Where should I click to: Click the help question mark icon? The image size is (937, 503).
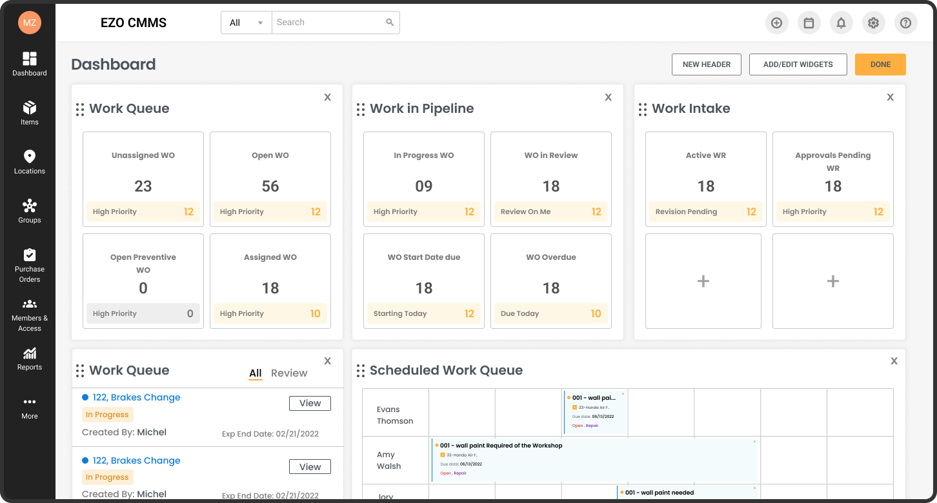(x=905, y=23)
